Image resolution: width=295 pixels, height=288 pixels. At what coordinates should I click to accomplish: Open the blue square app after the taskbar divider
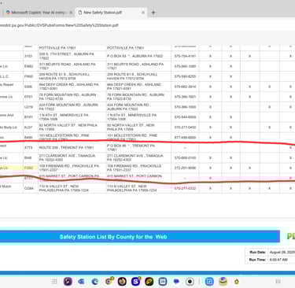(x=209, y=282)
